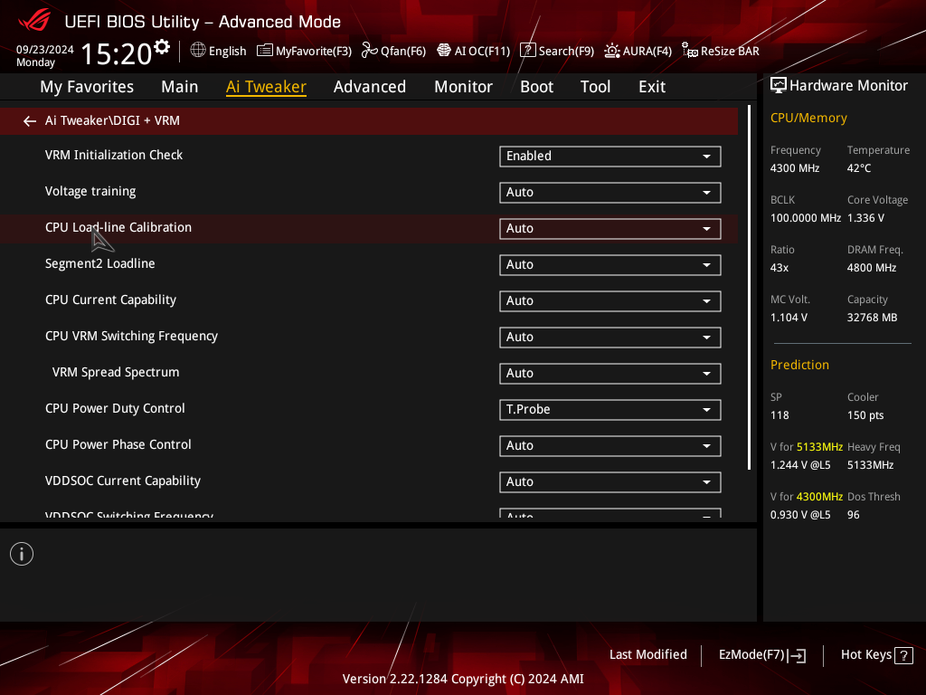Open the Tool tab

click(595, 87)
